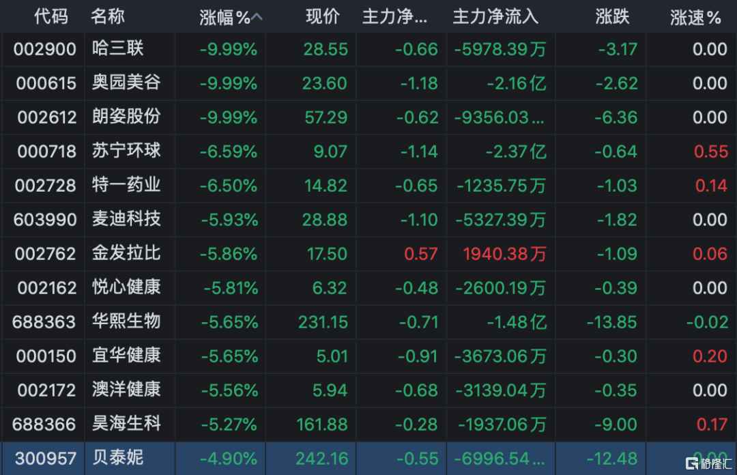Image resolution: width=737 pixels, height=475 pixels.
Task: Click the sort arrow beside 涨幅%
Action: [x=257, y=17]
